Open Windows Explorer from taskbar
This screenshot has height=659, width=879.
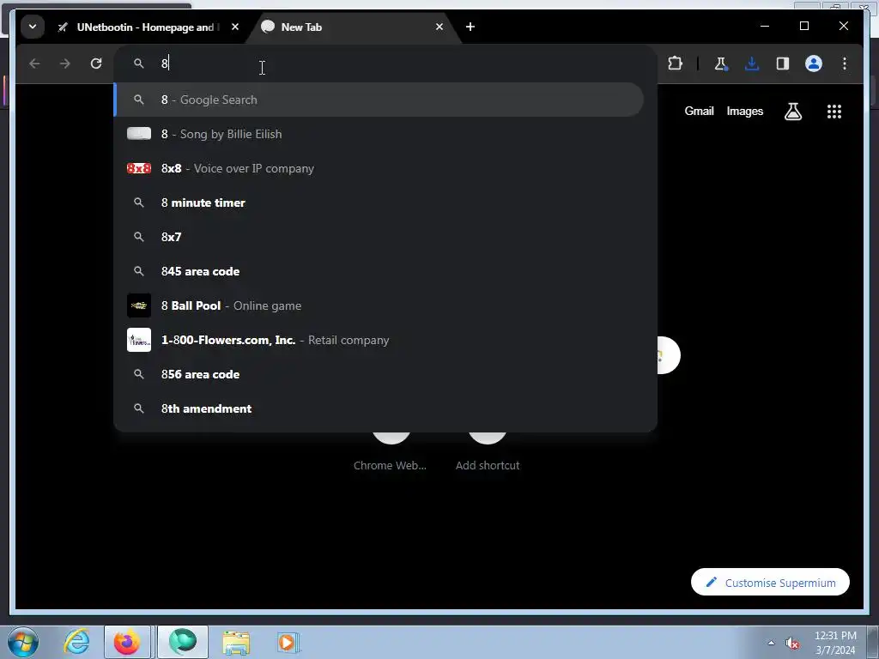(236, 642)
